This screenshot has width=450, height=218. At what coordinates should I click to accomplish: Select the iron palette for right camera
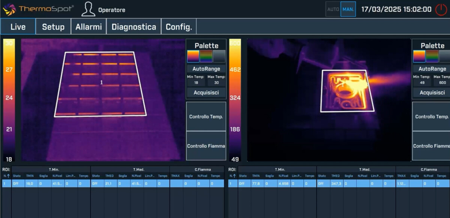419,56
